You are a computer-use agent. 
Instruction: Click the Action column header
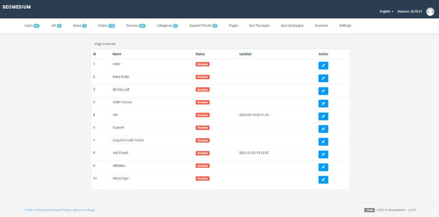tap(323, 54)
